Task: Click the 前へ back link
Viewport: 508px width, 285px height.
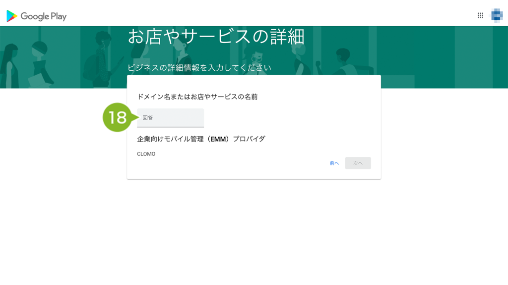Action: 334,163
